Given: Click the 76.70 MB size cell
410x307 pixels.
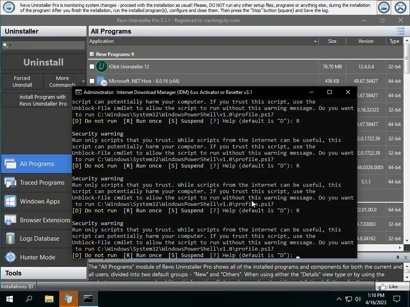Looking at the screenshot, I should pos(332,67).
